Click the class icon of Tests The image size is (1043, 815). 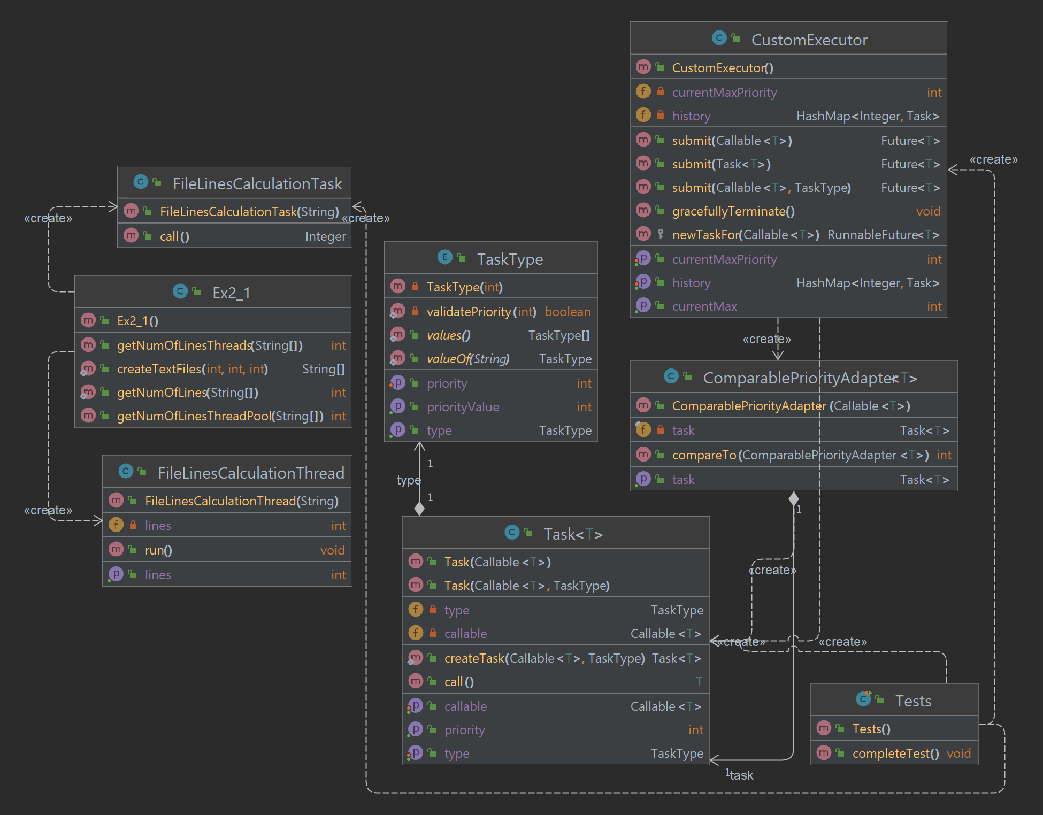pos(863,698)
